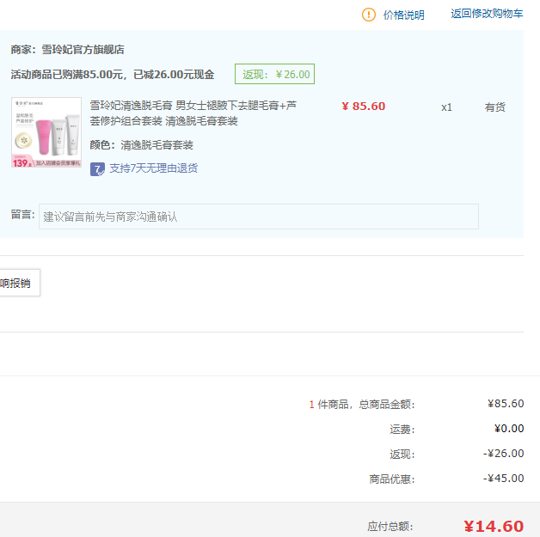This screenshot has width=540, height=537.
Task: Open the 价格说明 price explanation text
Action: [x=403, y=15]
